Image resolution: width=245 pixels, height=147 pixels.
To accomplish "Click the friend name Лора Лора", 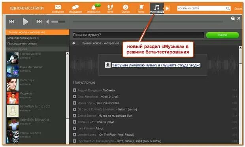I will pos(27,80).
